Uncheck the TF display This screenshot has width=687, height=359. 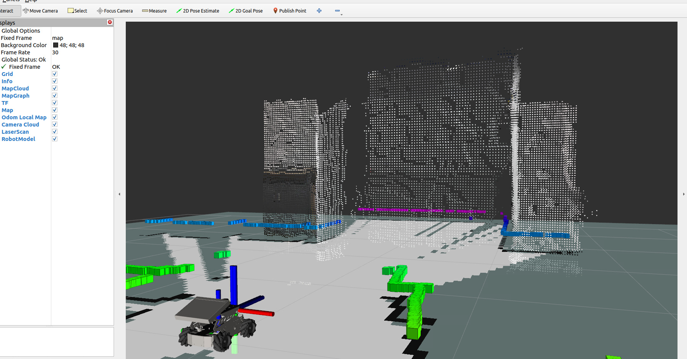click(x=55, y=103)
